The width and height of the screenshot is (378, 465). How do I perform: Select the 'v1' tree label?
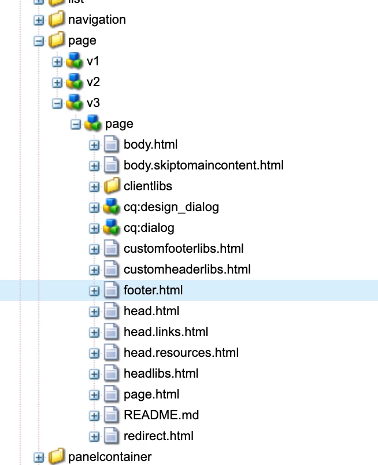click(93, 61)
